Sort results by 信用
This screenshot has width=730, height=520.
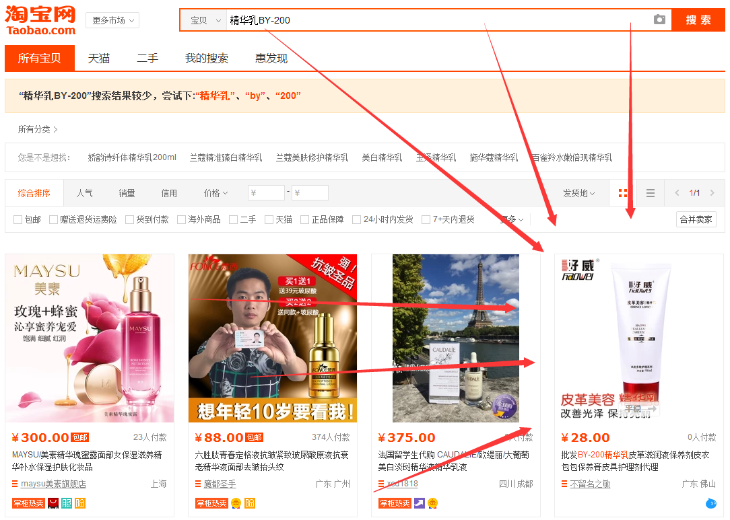169,193
